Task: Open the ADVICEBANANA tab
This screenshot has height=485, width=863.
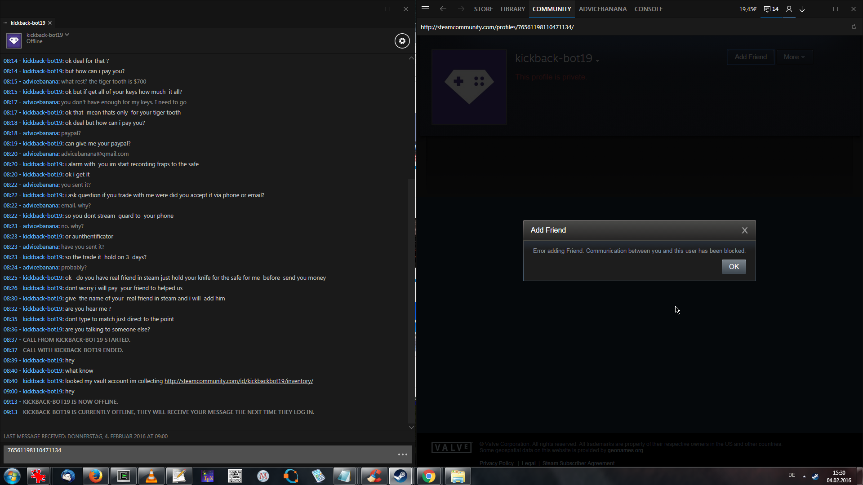Action: point(603,9)
